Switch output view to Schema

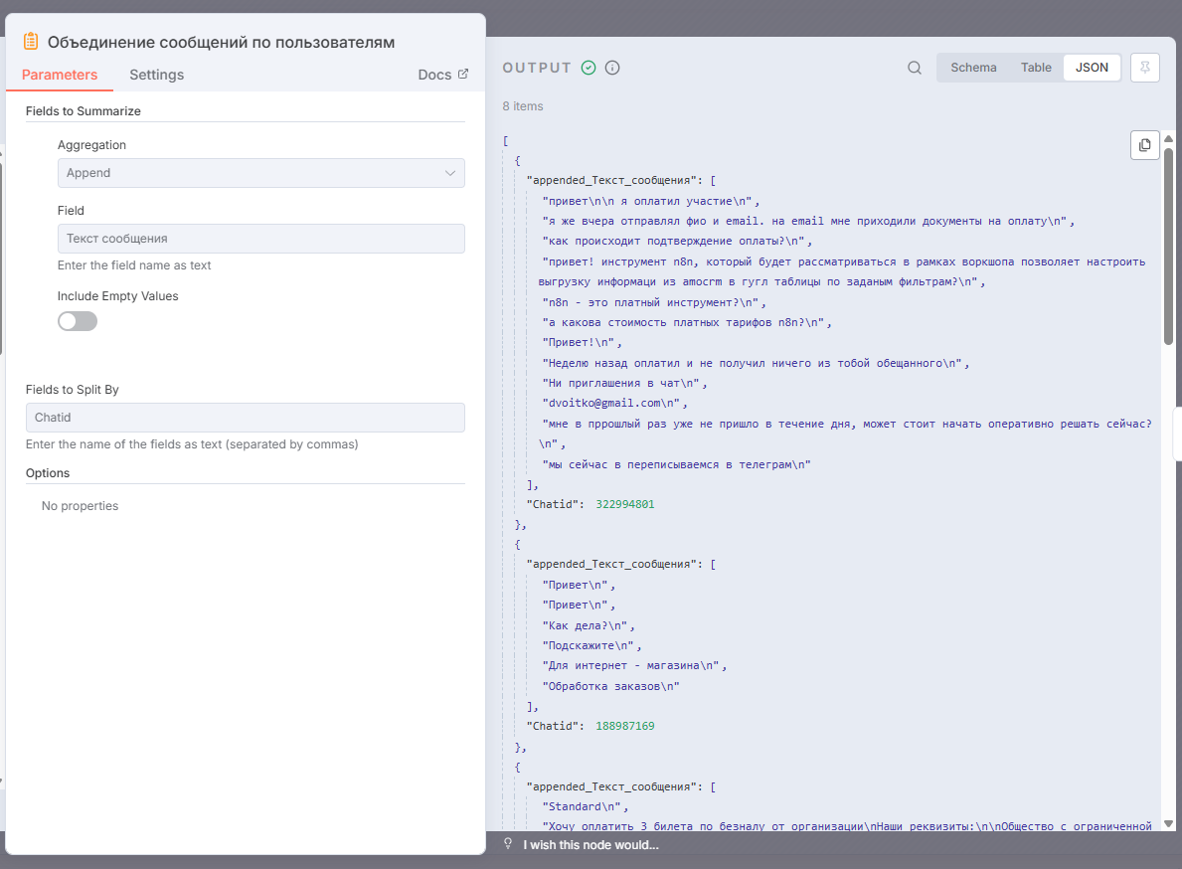pos(973,68)
